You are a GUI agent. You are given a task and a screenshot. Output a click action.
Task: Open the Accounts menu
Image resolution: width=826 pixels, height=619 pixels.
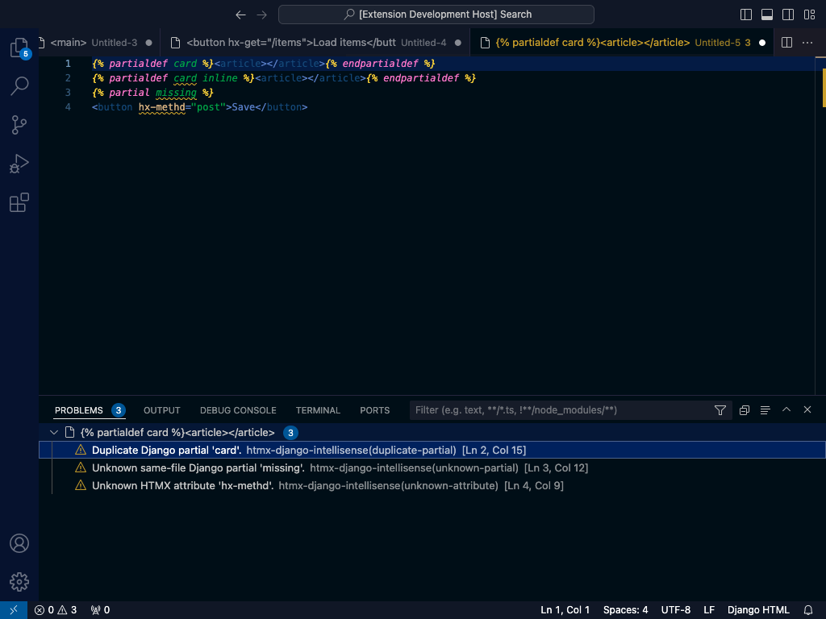(19, 543)
